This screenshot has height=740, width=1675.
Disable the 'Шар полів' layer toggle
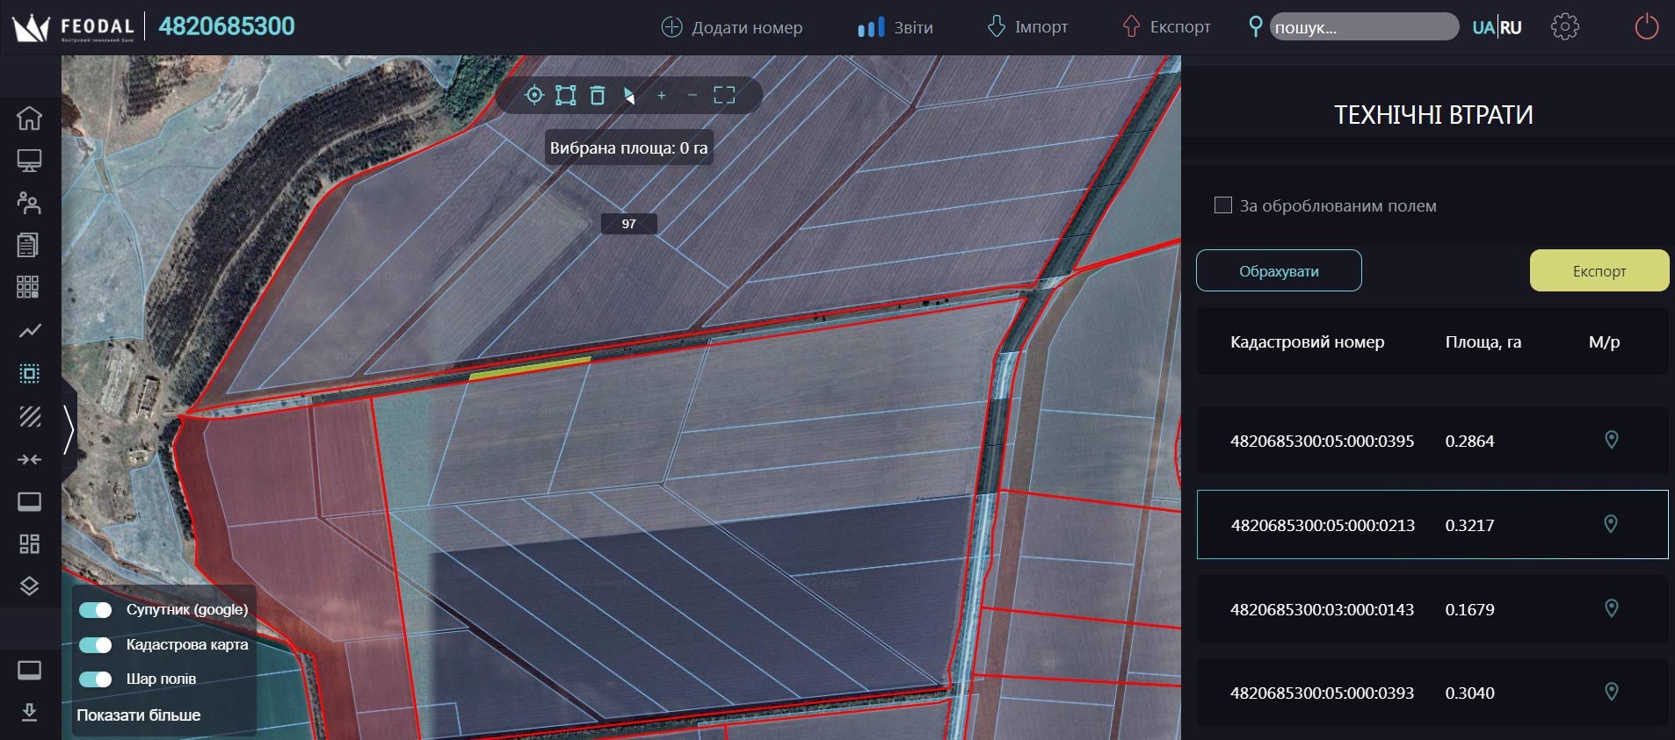coord(96,679)
